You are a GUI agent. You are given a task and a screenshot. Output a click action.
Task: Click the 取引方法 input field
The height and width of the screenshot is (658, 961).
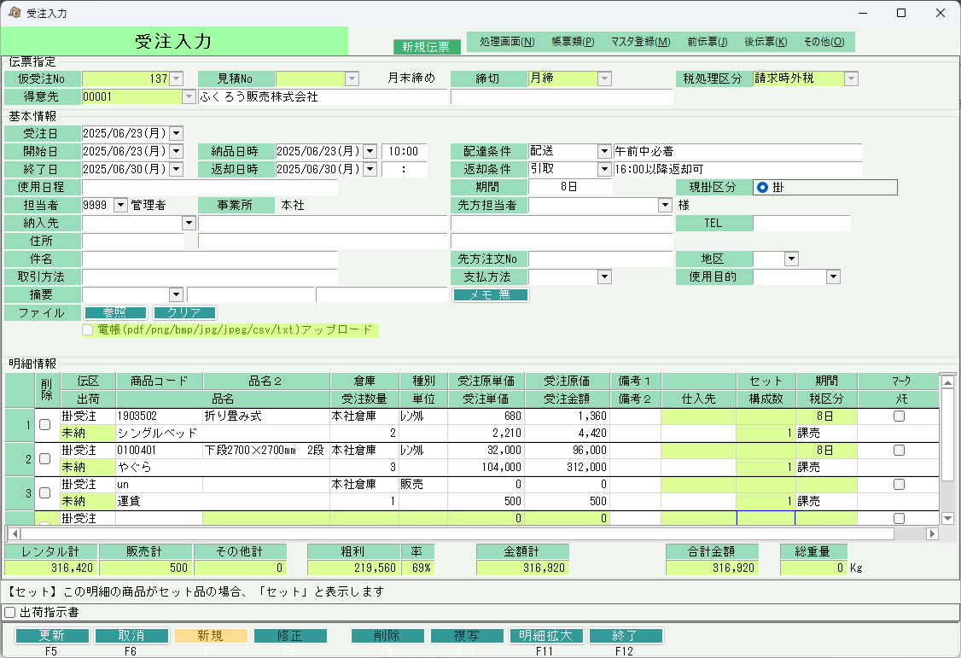pos(210,277)
